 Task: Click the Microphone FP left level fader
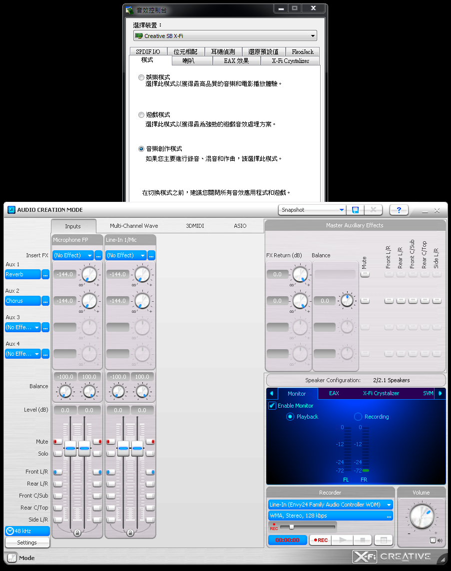tap(70, 448)
